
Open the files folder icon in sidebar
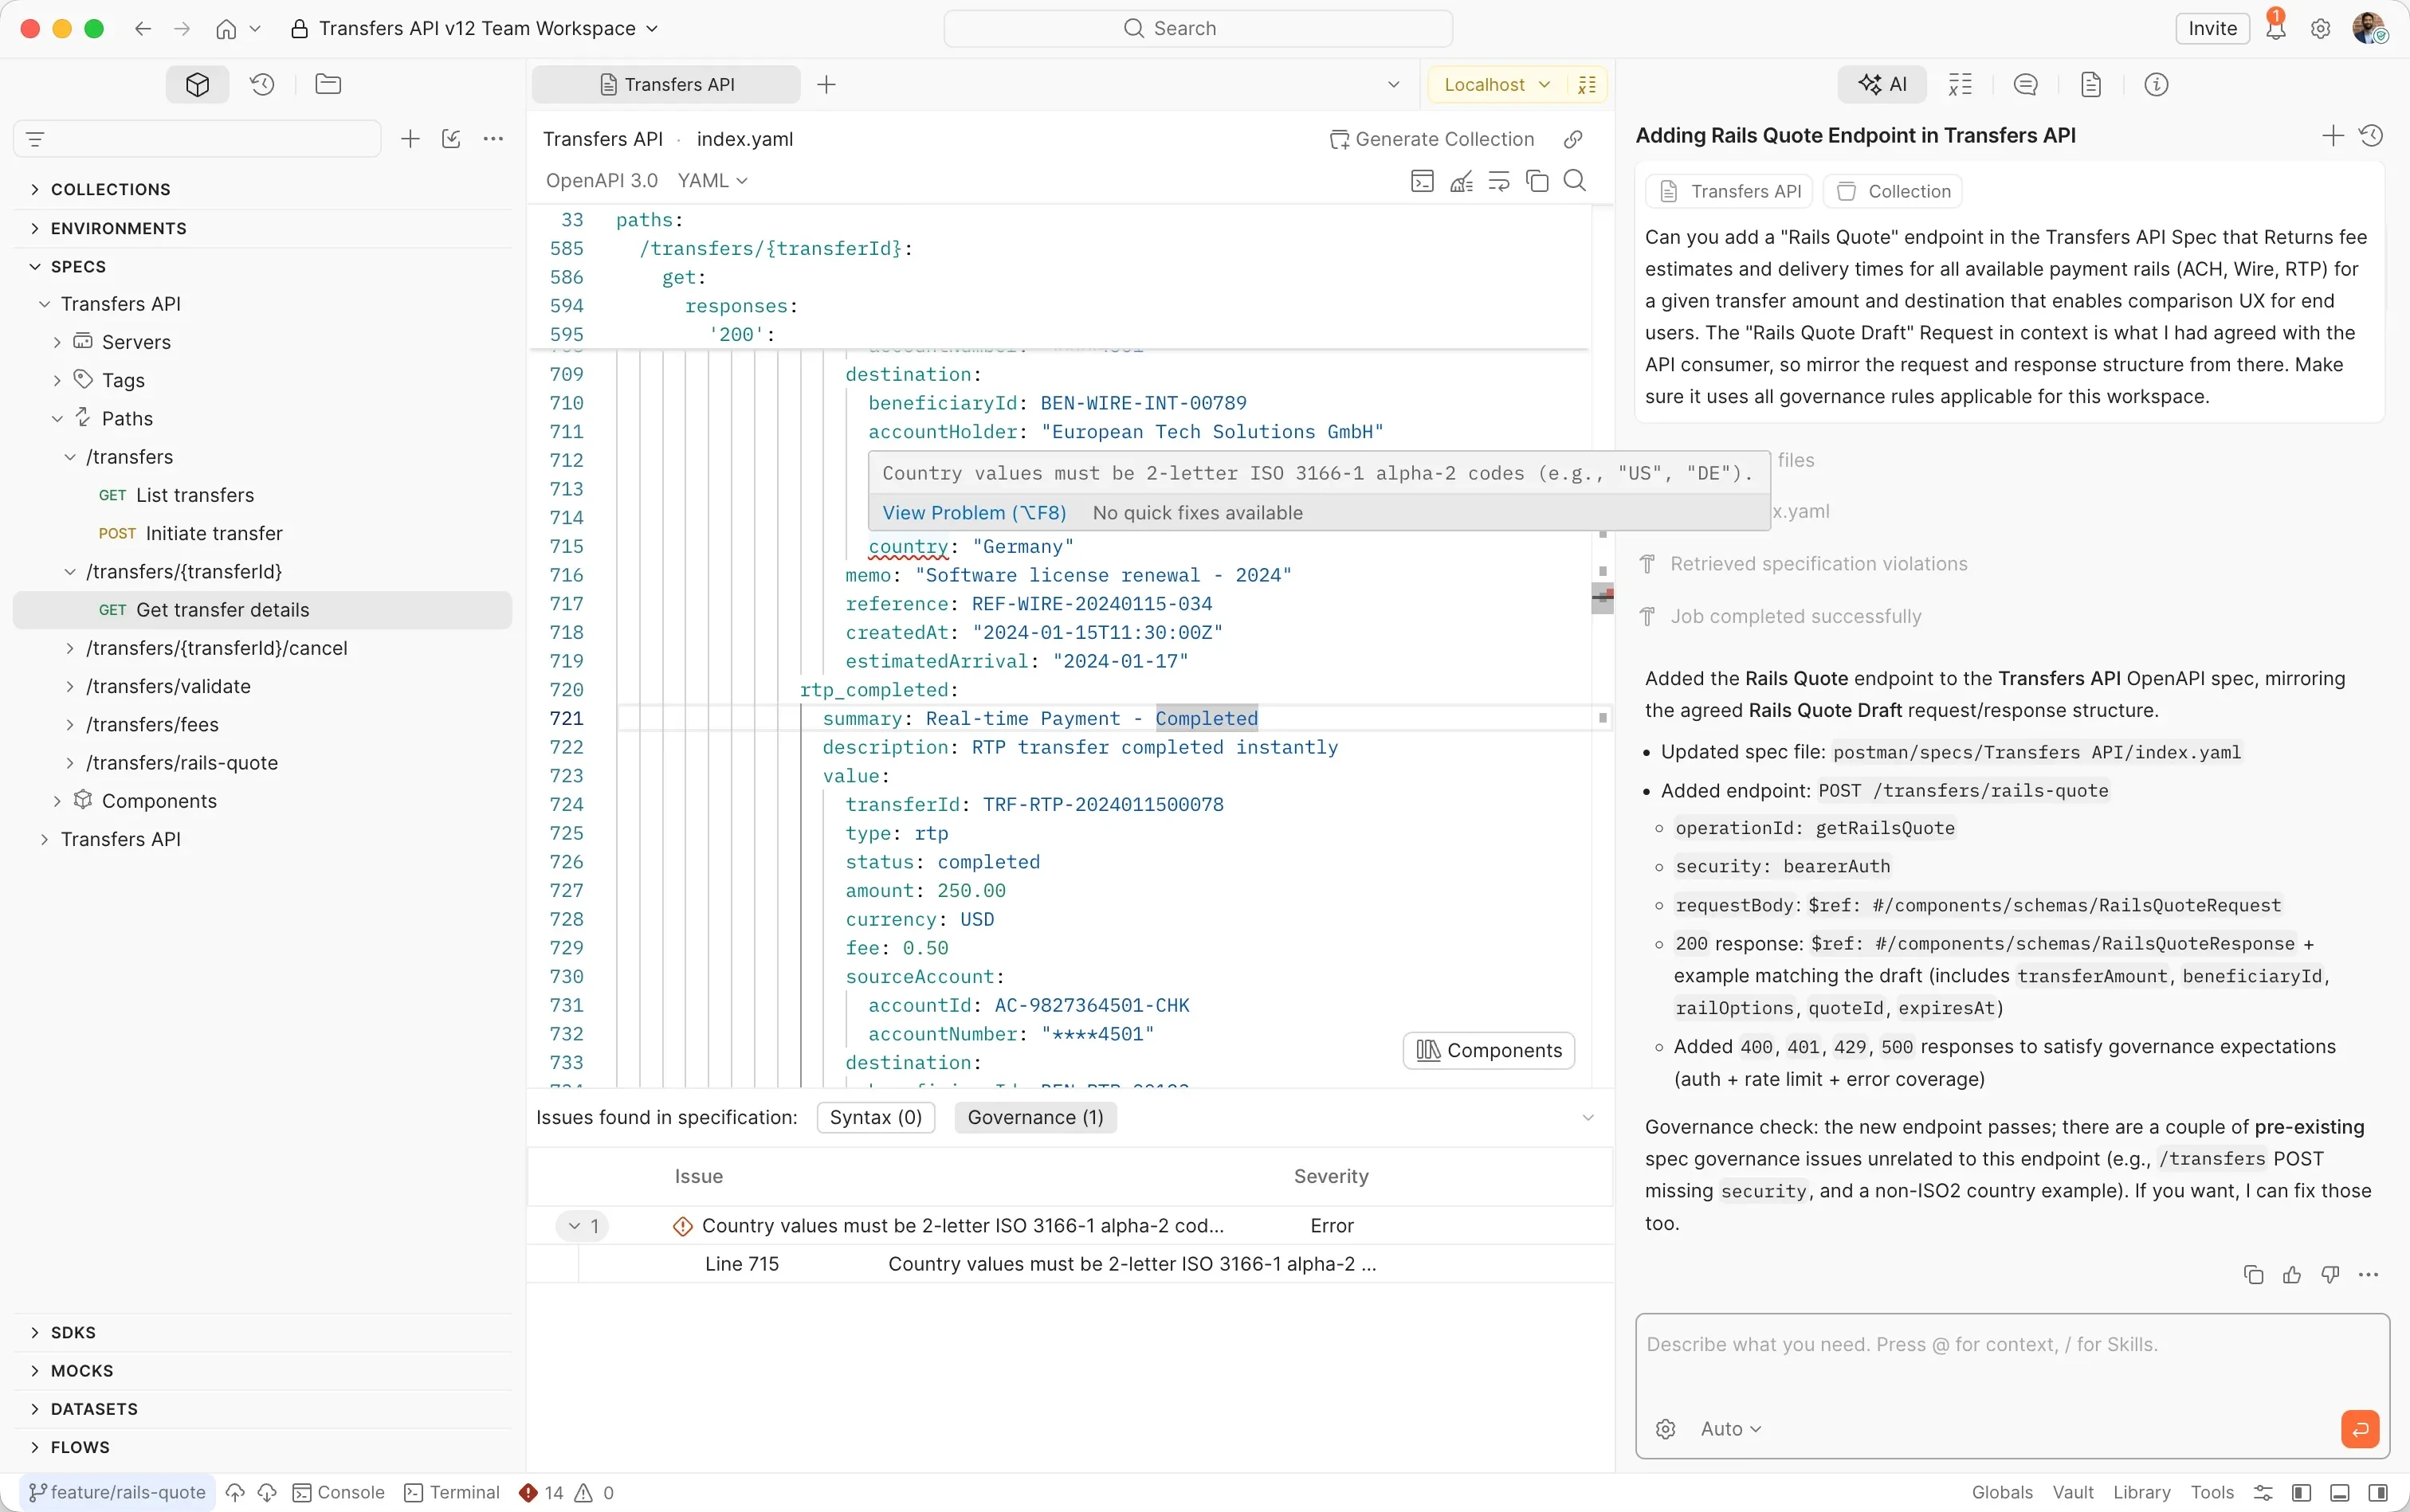coord(328,85)
